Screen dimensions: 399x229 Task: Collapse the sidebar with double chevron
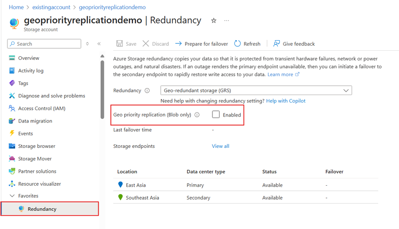coord(99,44)
